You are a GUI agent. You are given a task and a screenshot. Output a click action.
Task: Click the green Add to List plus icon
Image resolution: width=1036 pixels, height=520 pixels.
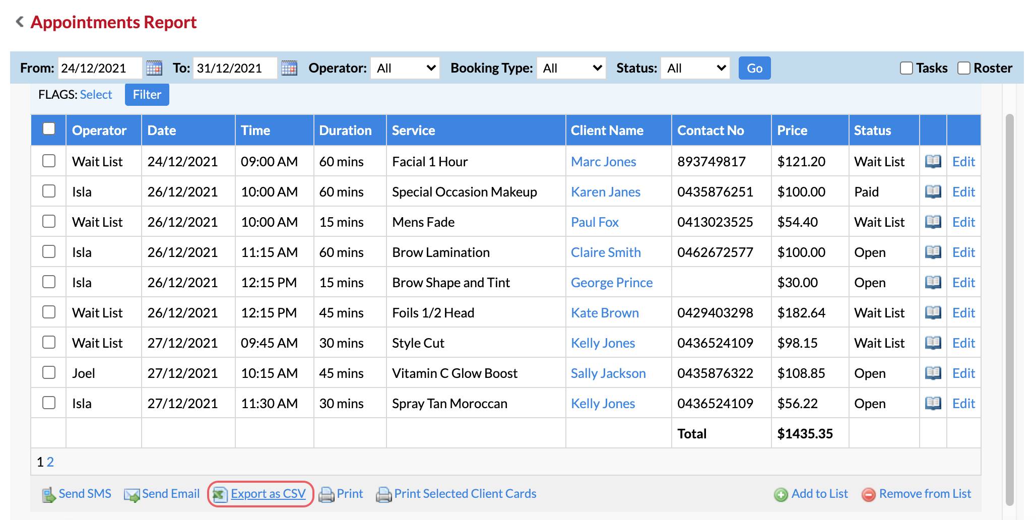tap(781, 495)
